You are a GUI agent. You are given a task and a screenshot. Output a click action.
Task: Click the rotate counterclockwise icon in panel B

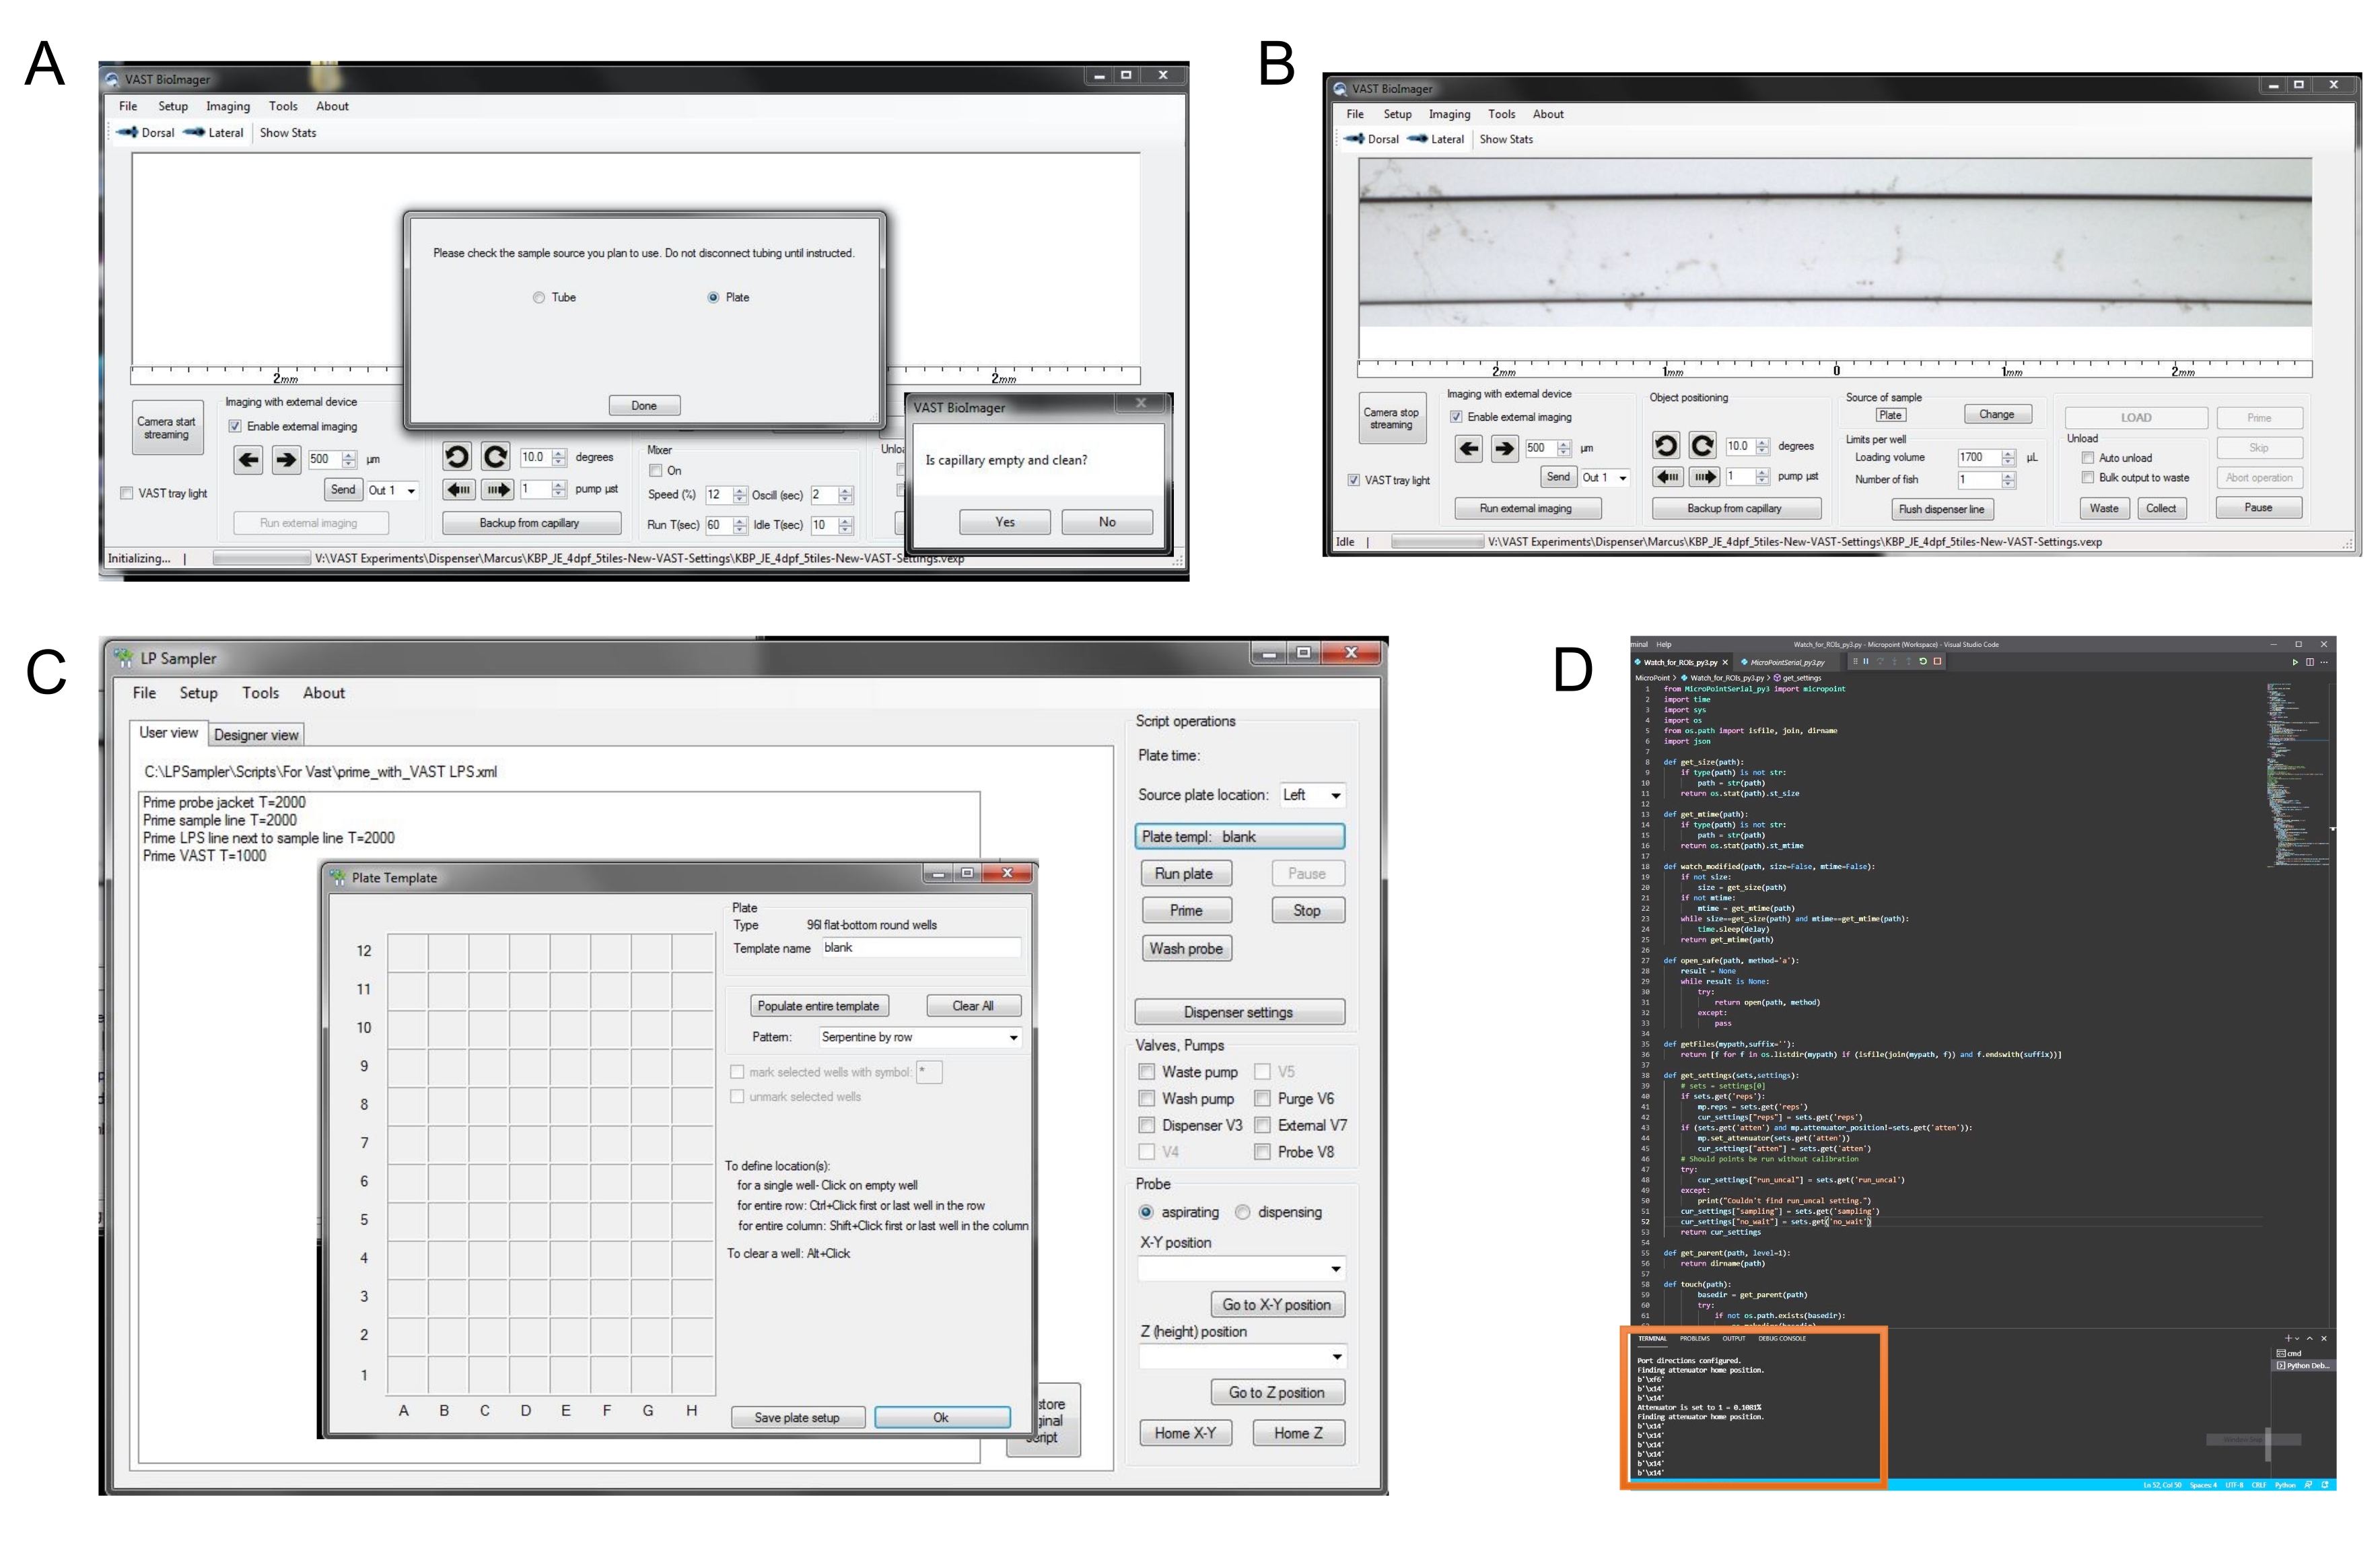[x=1665, y=445]
